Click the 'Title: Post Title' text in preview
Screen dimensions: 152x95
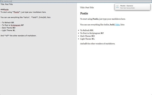coord(87,8)
